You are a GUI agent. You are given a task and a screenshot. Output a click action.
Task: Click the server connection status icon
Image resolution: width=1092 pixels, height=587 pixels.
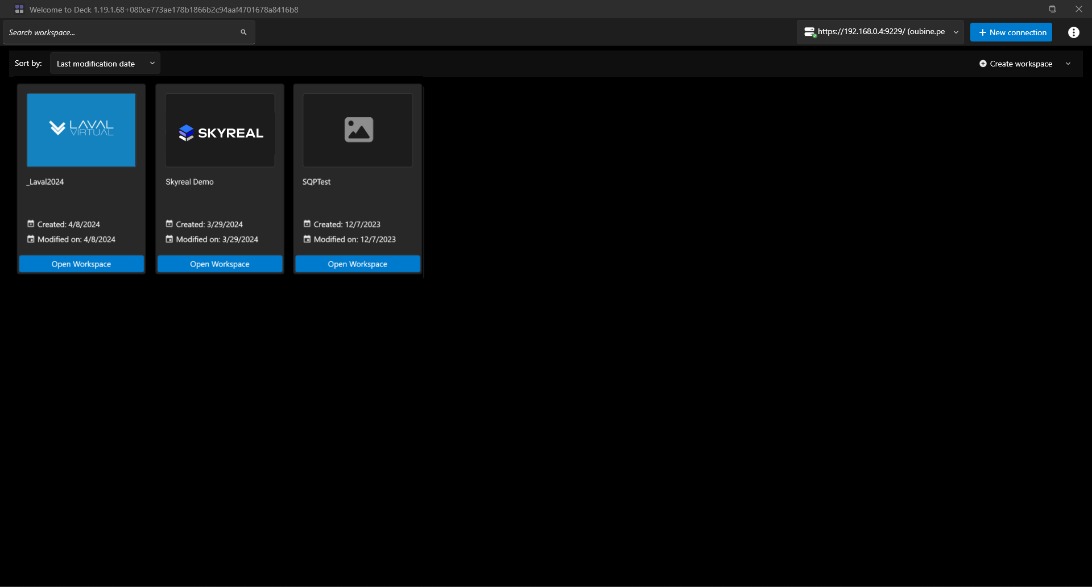coord(810,32)
